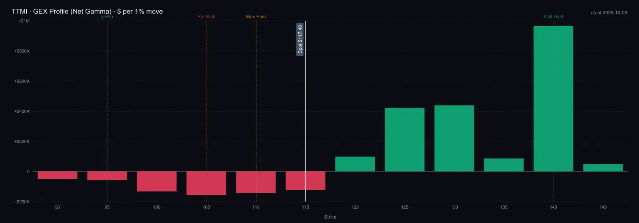Click the Max Pain marker label
The height and width of the screenshot is (223, 639).
[256, 17]
